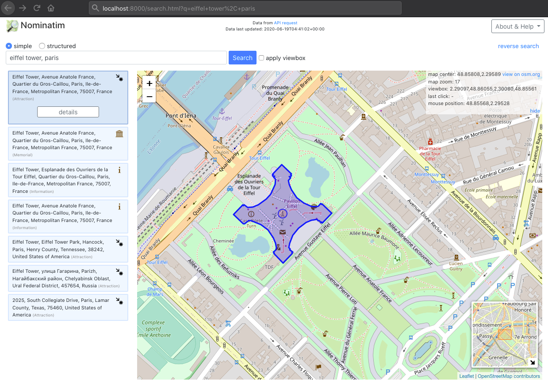Viewport: 548px width, 384px height.
Task: Select the Eiffel Tower Park Tennessee result
Action: (68, 249)
